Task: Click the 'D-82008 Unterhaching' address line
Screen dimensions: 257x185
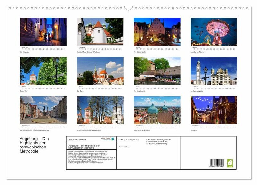Action: (x=157, y=144)
